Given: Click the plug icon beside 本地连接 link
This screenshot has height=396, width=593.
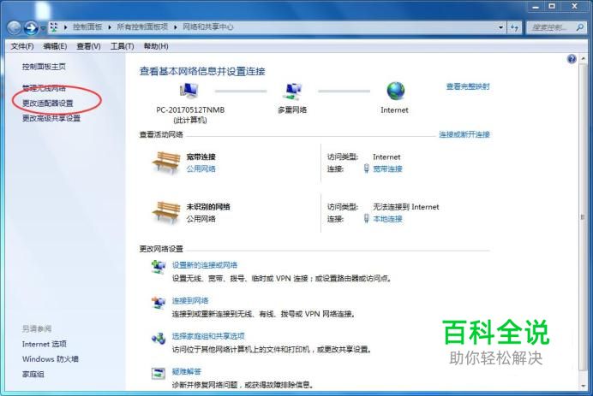Looking at the screenshot, I should pyautogui.click(x=366, y=218).
